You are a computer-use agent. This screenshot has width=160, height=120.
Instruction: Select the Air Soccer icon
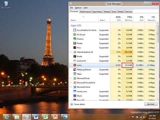[75, 35]
